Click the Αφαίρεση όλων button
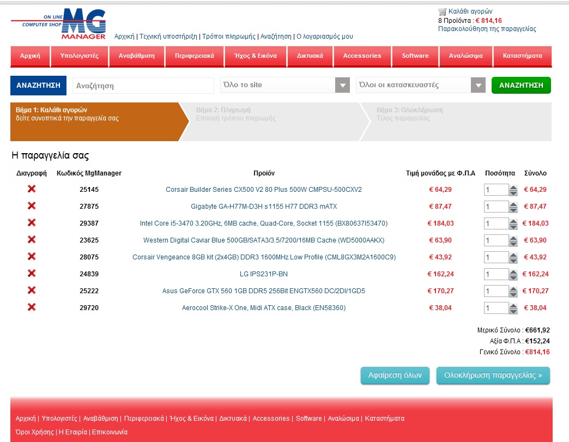569x442 pixels. [x=395, y=376]
